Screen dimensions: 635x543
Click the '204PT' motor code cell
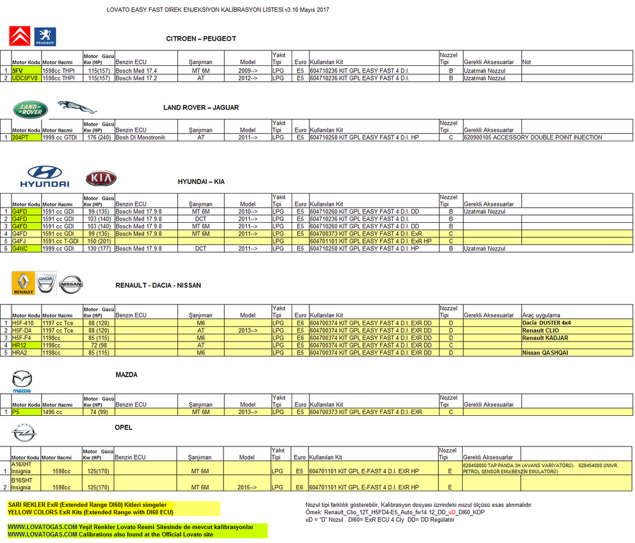pos(26,138)
